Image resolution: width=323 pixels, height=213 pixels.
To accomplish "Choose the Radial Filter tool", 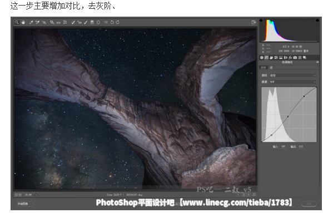I will point(98,22).
